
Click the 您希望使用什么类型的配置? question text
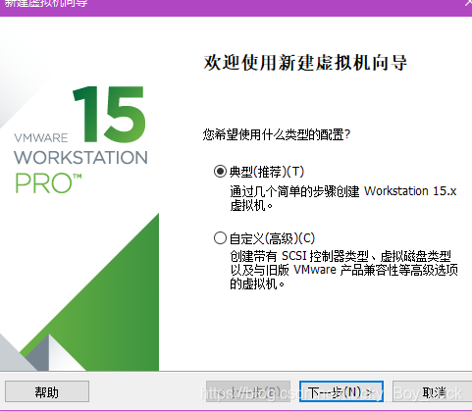click(277, 134)
